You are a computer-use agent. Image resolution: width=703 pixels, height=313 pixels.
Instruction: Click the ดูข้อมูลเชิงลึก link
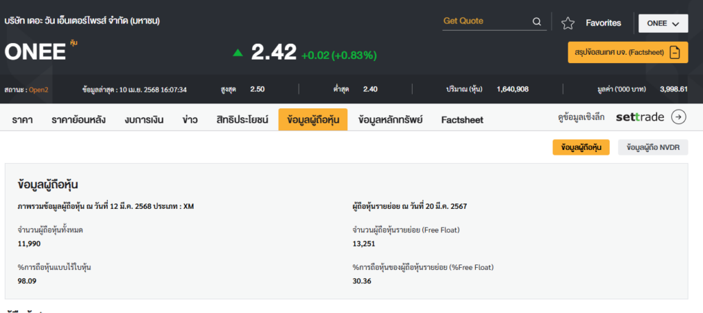[581, 117]
